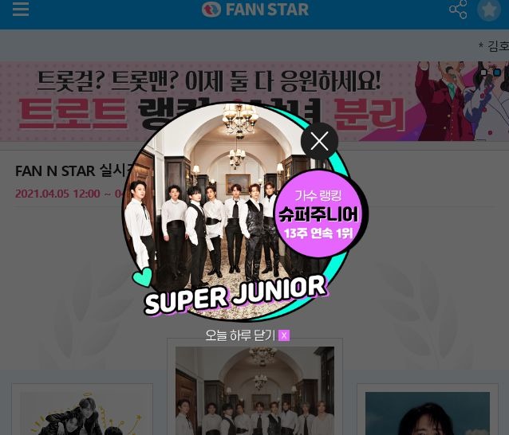Open the star profile icon
Screen dimensions: 509x435
pyautogui.click(x=489, y=10)
